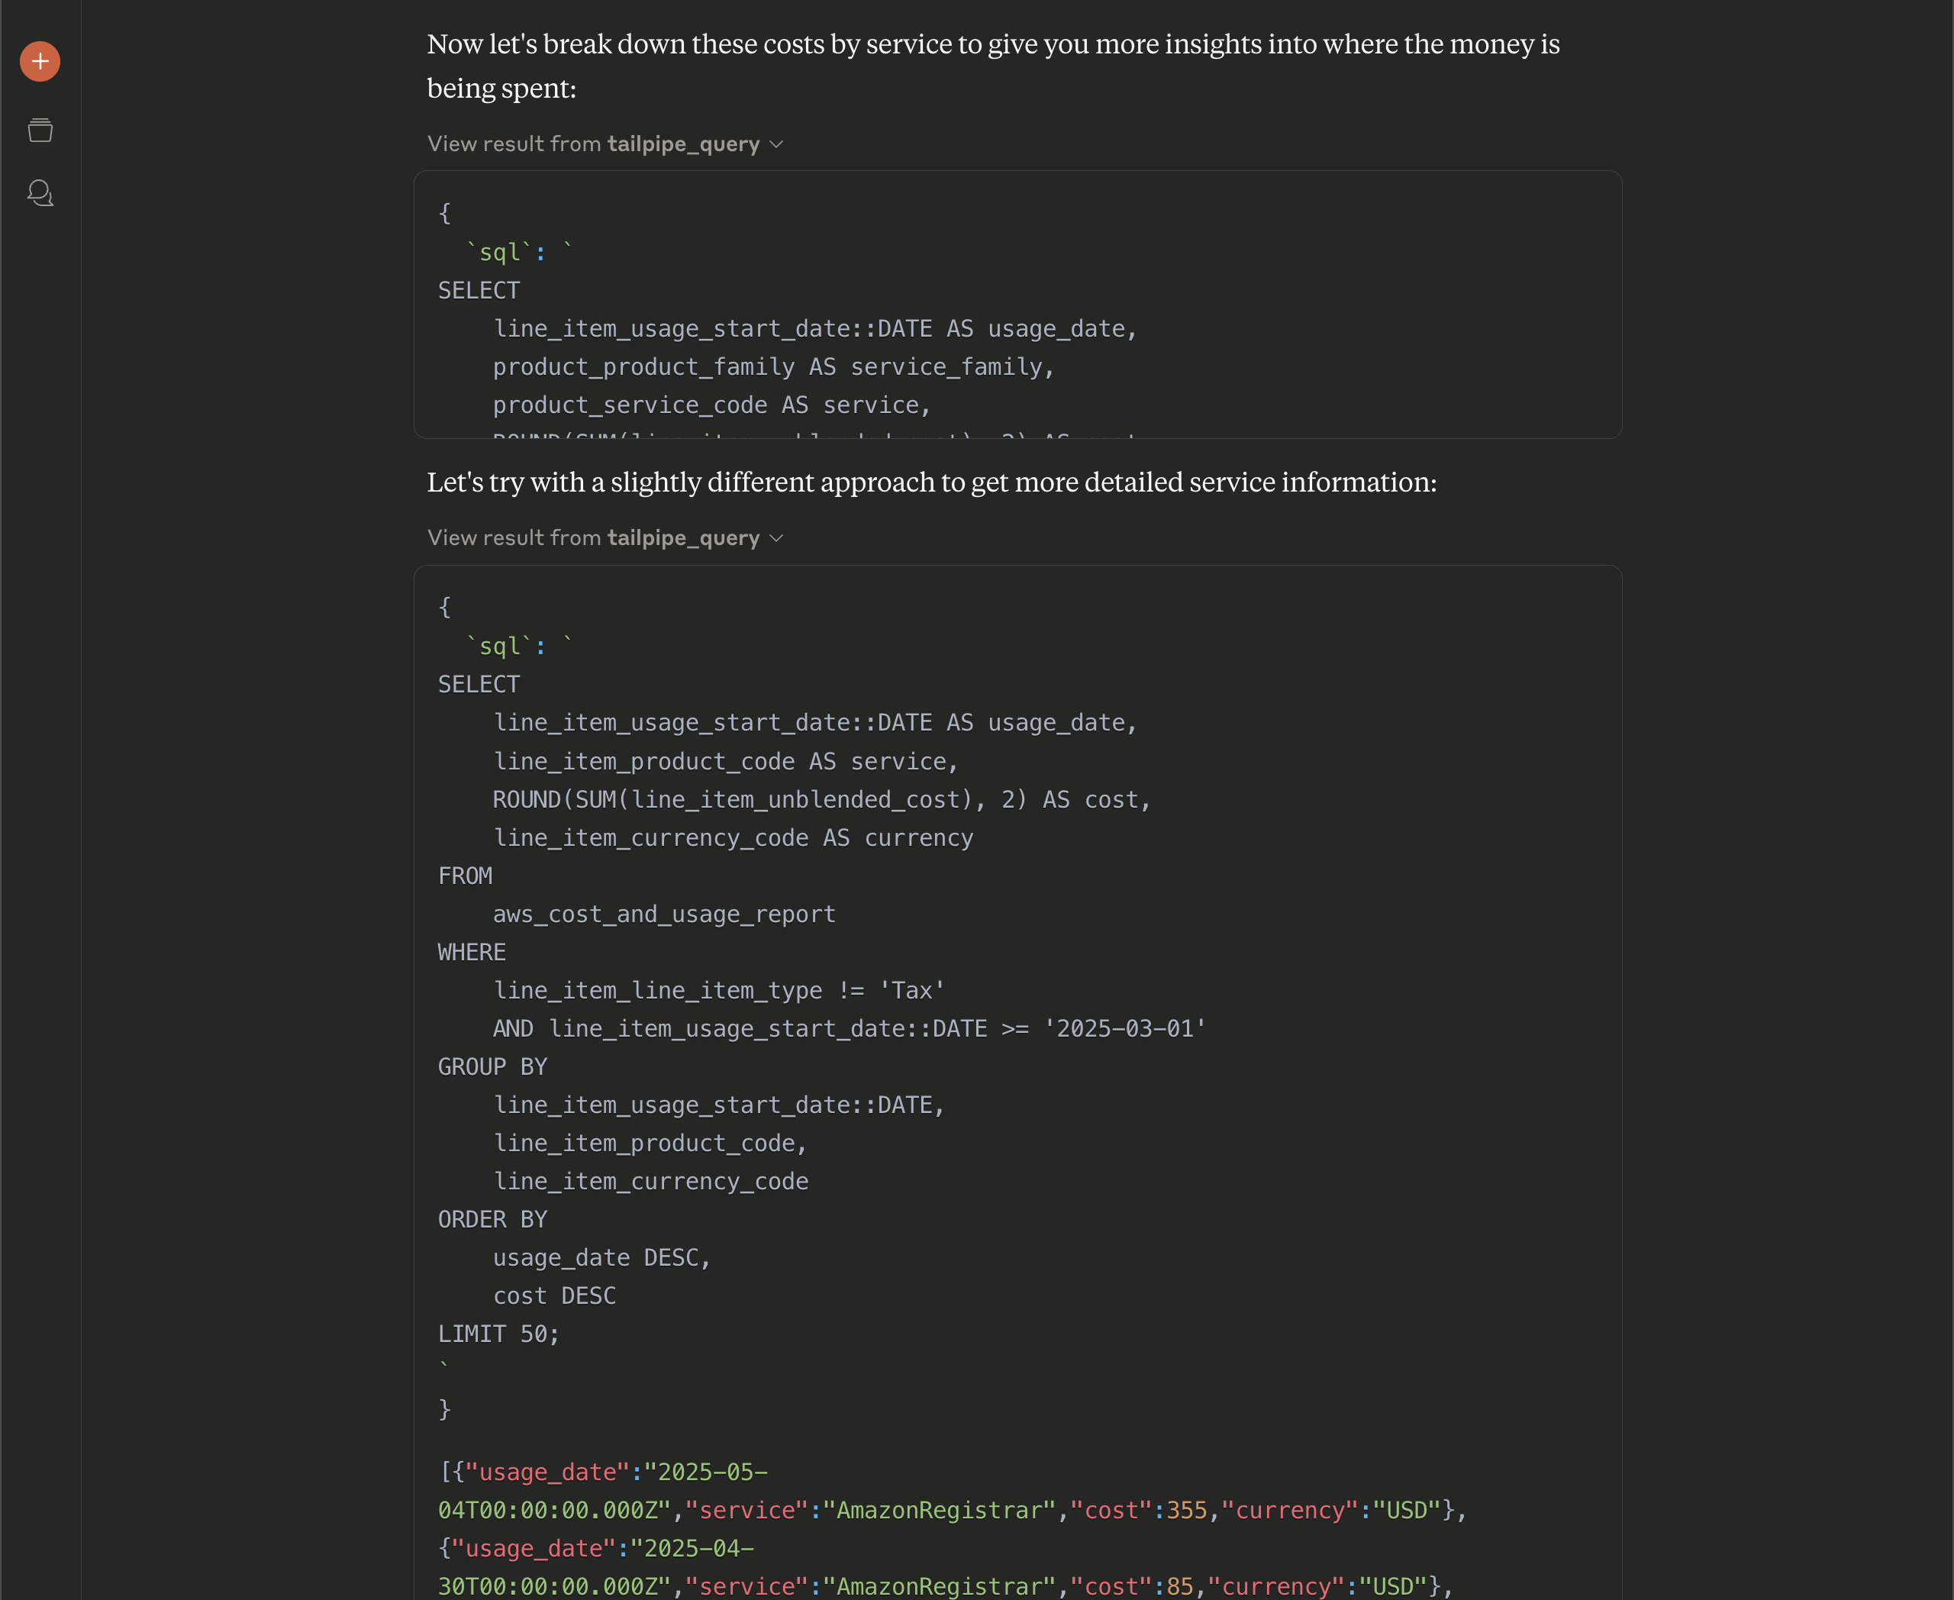The width and height of the screenshot is (1954, 1600).
Task: Click the 'Let's try with a slightly different approach' text
Action: [931, 482]
